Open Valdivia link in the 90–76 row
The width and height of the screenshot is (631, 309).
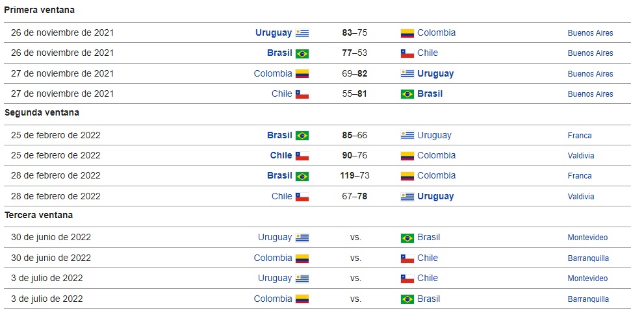[x=581, y=156]
